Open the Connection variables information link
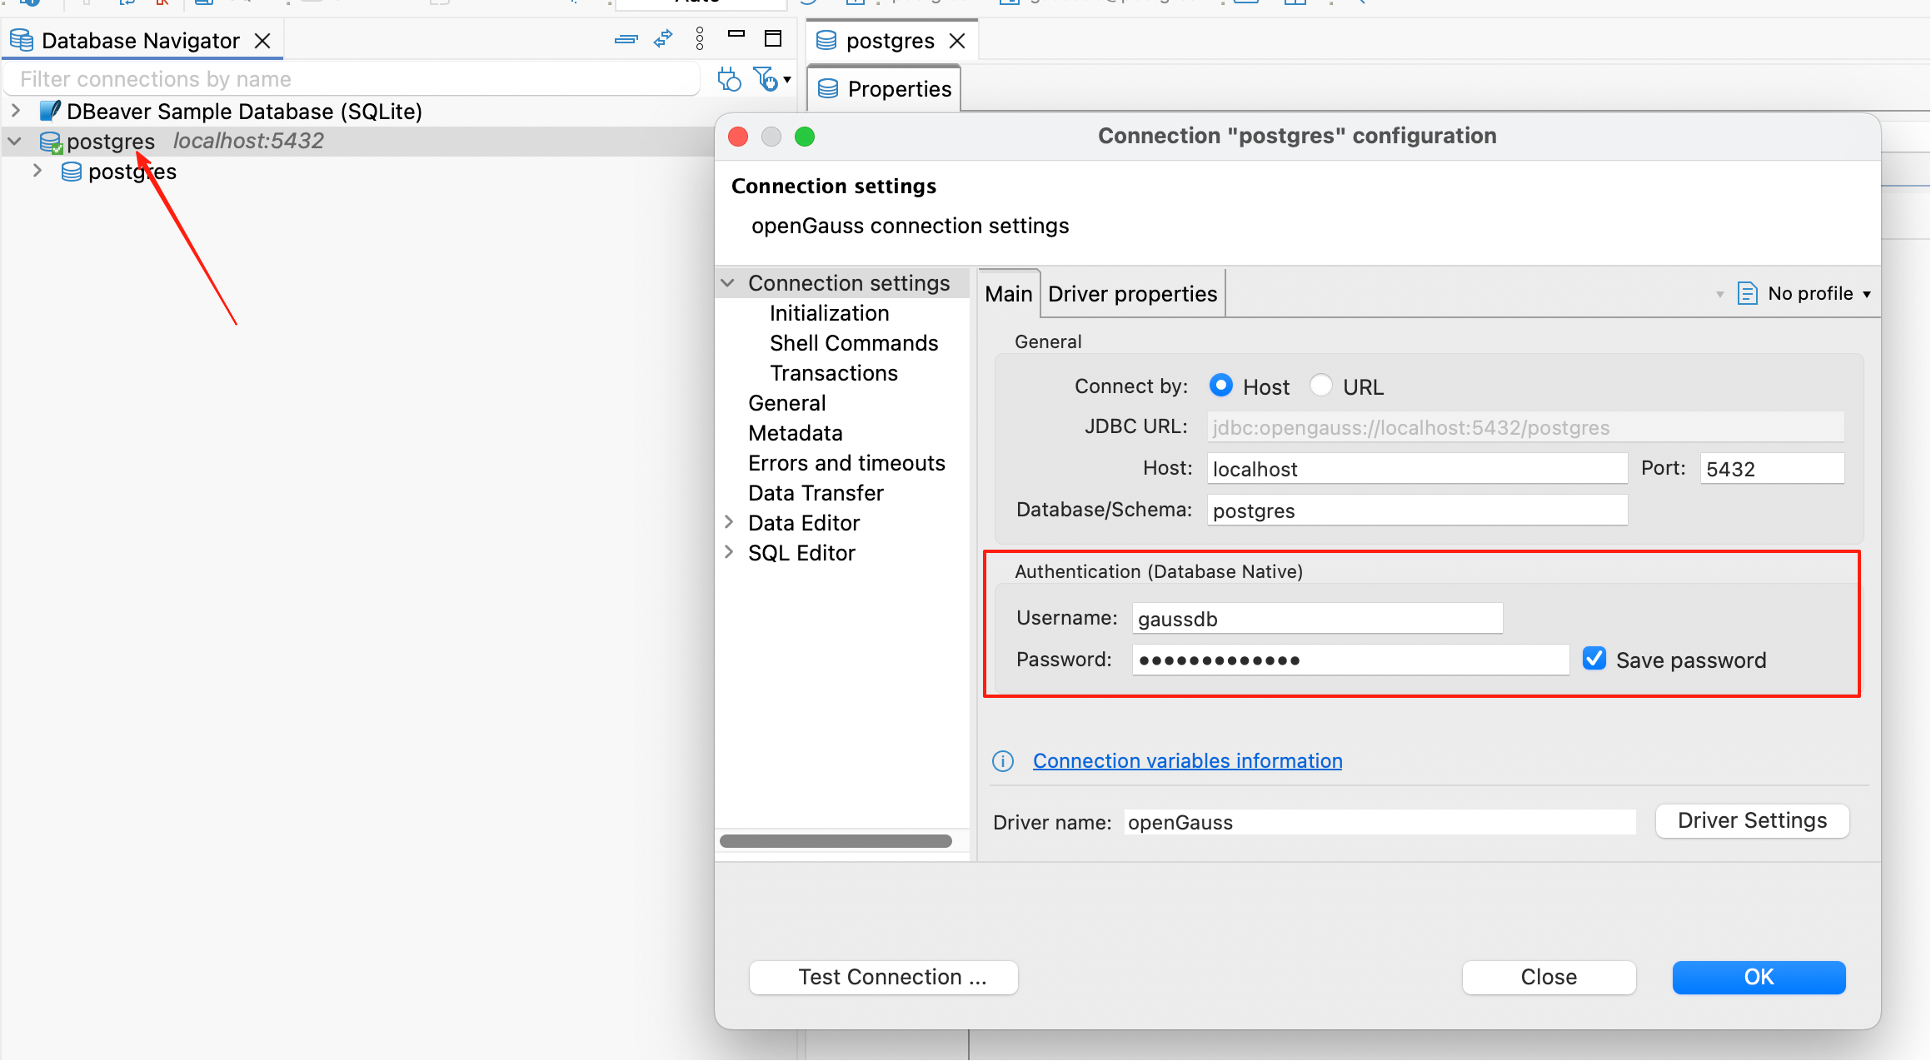This screenshot has width=1931, height=1061. pyautogui.click(x=1187, y=761)
